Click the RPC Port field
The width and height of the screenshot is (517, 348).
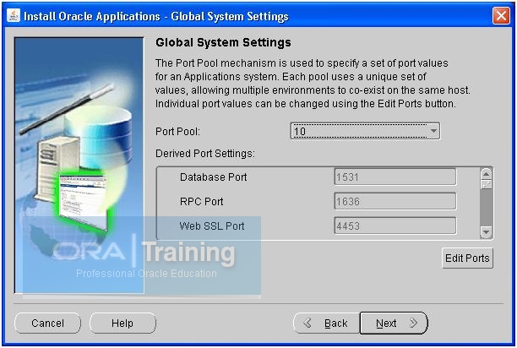point(395,201)
